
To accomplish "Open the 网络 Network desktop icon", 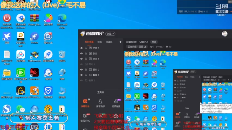I will [62, 75].
